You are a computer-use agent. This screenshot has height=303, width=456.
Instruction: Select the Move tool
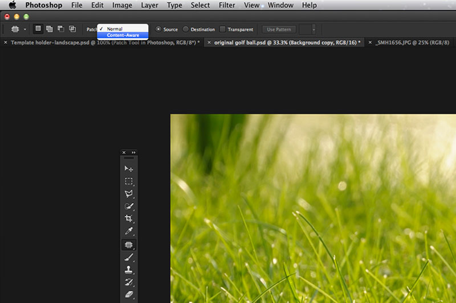tap(129, 169)
